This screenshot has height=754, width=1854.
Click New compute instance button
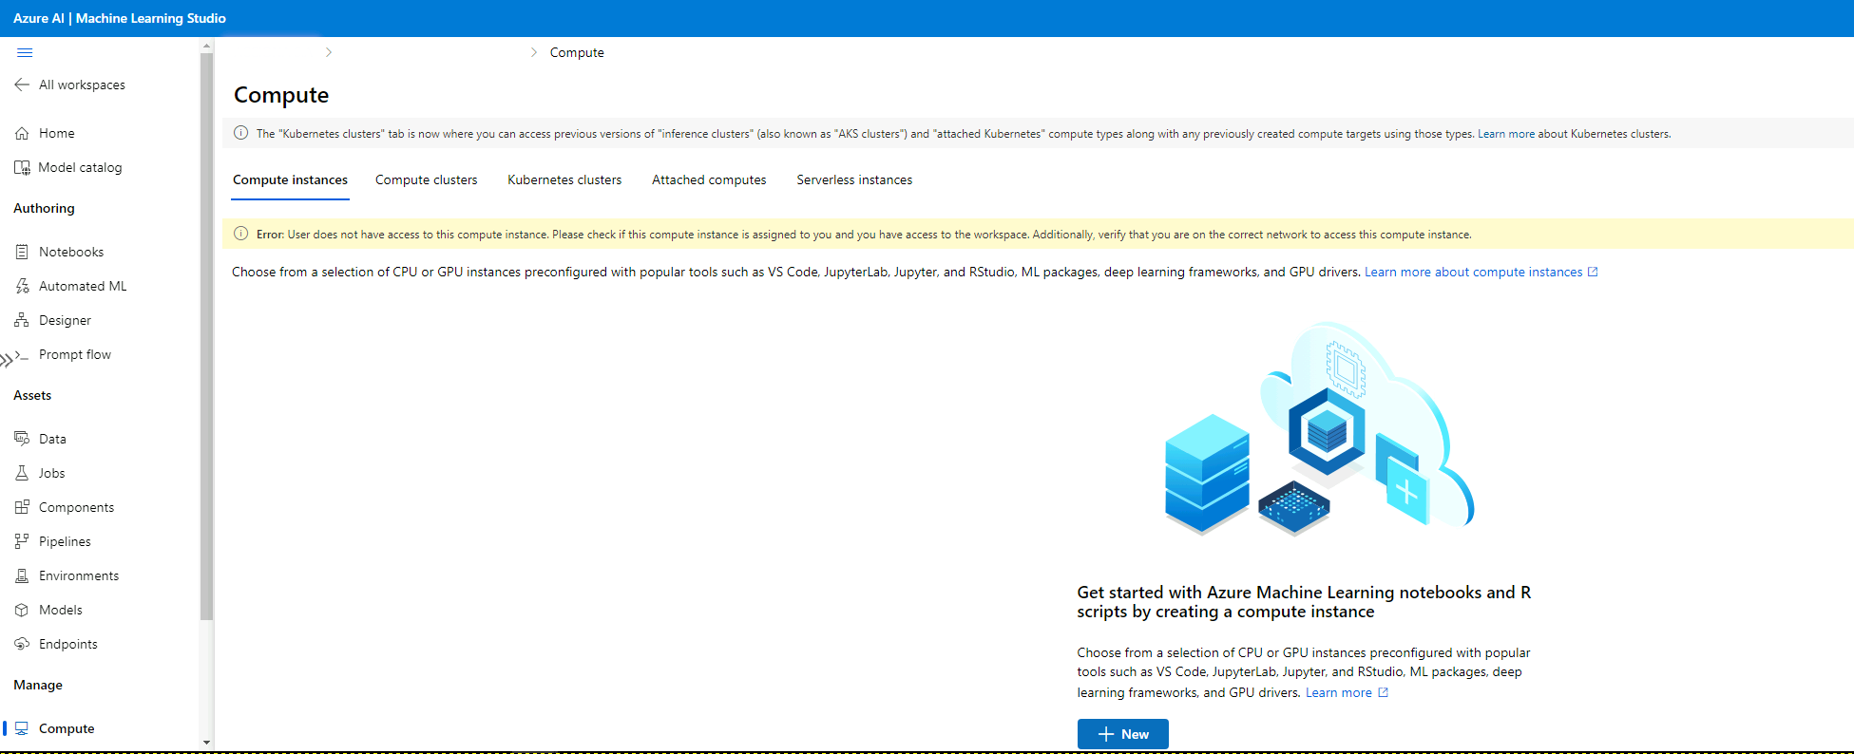point(1122,734)
